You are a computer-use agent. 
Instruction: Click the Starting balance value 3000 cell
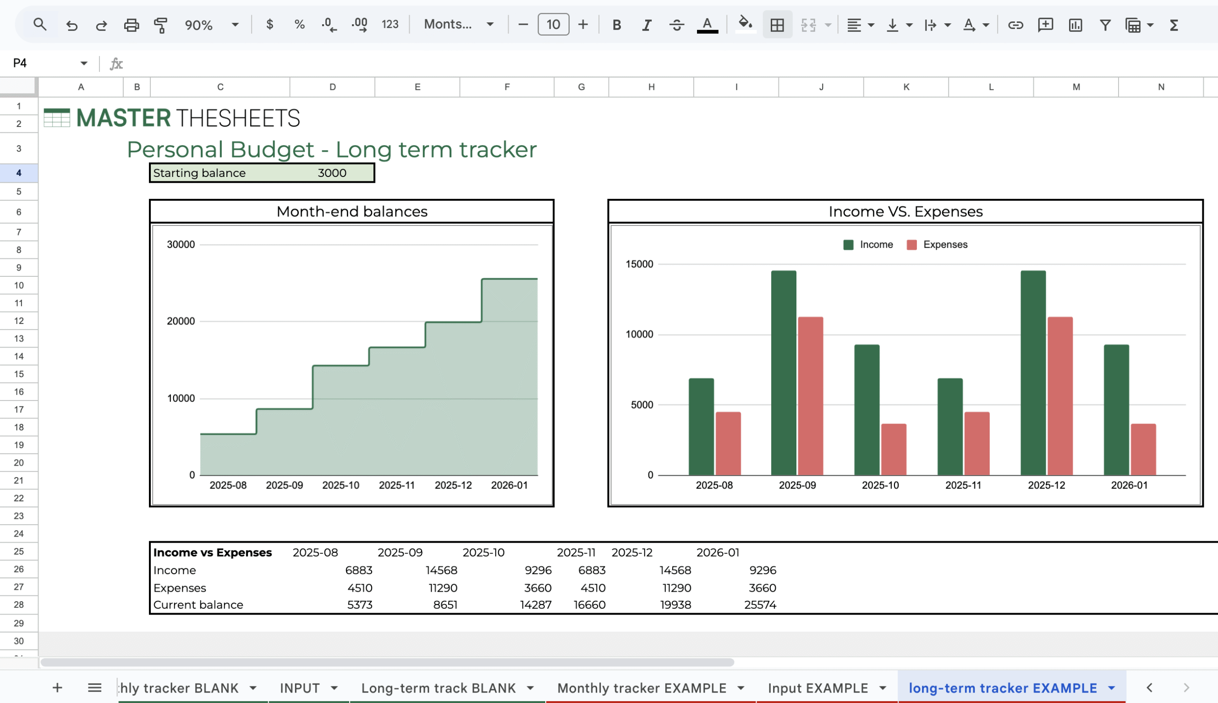[332, 173]
